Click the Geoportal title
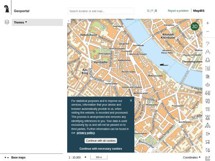This screenshot has height=161, width=215. [x=22, y=11]
